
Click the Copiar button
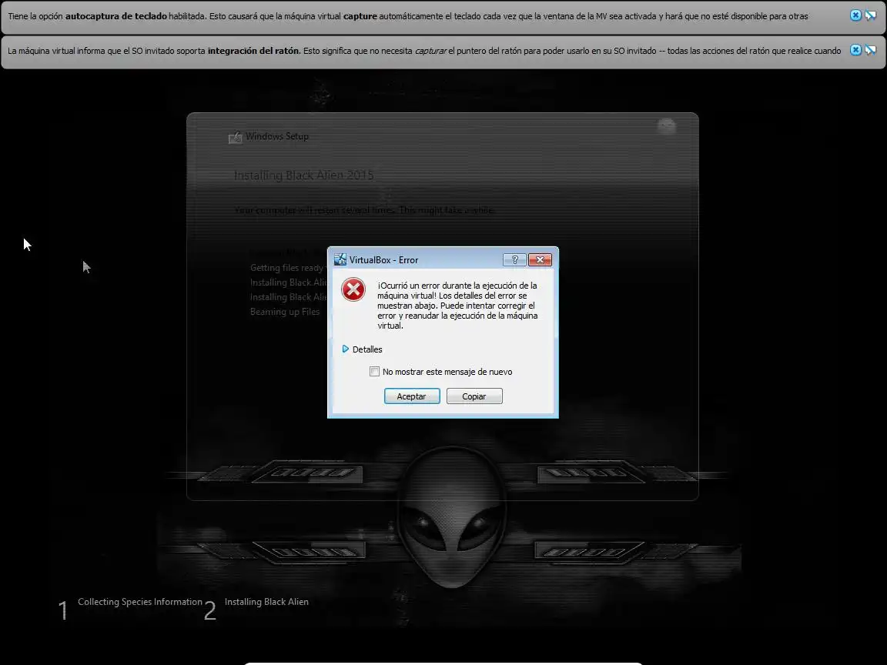(474, 396)
